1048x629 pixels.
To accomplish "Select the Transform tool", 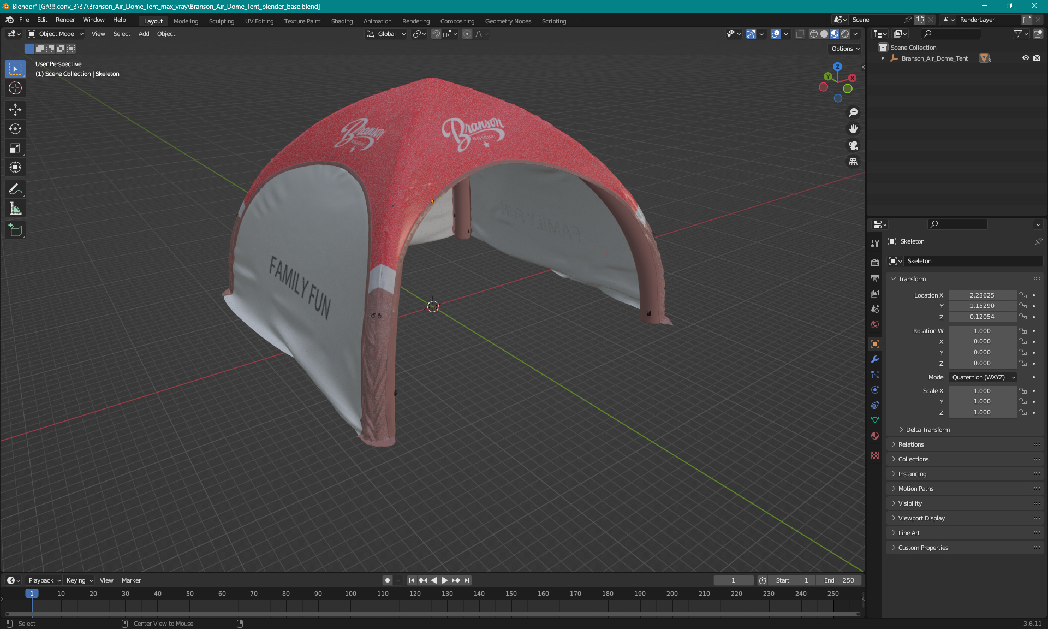I will tap(15, 167).
